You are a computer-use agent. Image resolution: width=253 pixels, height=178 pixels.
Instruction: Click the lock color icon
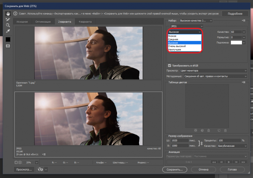pyautogui.click(x=209, y=130)
